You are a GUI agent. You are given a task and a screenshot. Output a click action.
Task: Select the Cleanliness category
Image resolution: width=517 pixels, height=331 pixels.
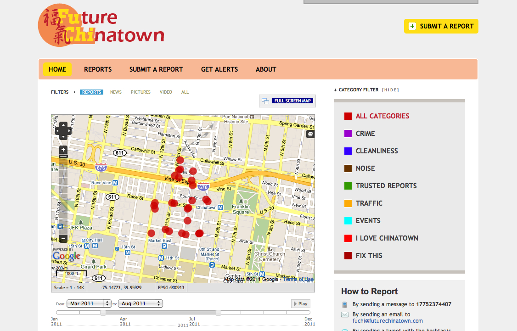tap(371, 151)
